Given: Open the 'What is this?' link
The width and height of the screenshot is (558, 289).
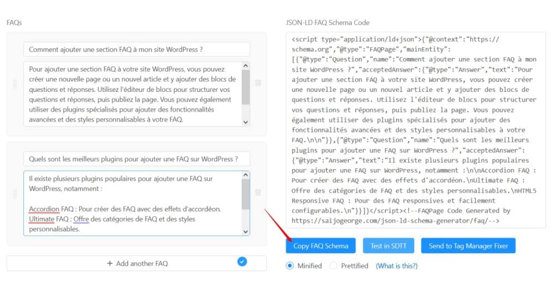Looking at the screenshot, I should click(x=397, y=266).
